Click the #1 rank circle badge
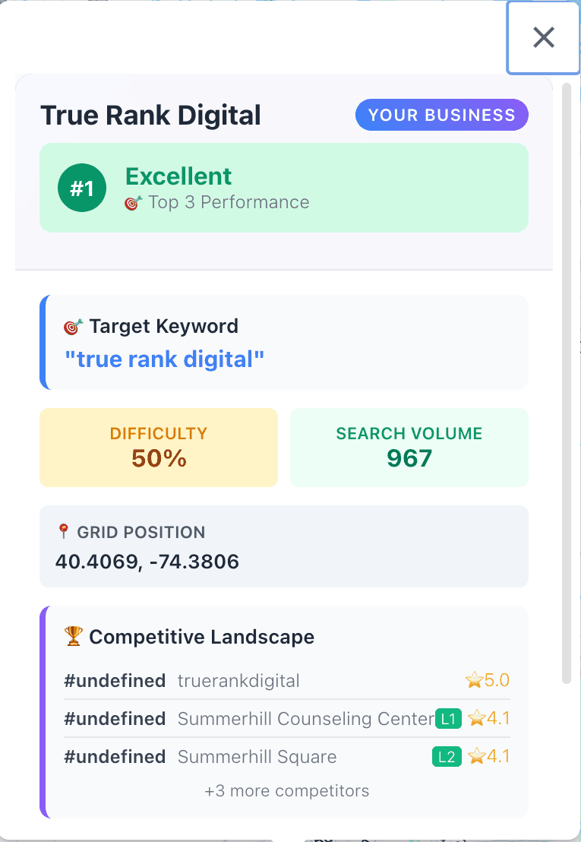This screenshot has height=842, width=581. pos(82,188)
